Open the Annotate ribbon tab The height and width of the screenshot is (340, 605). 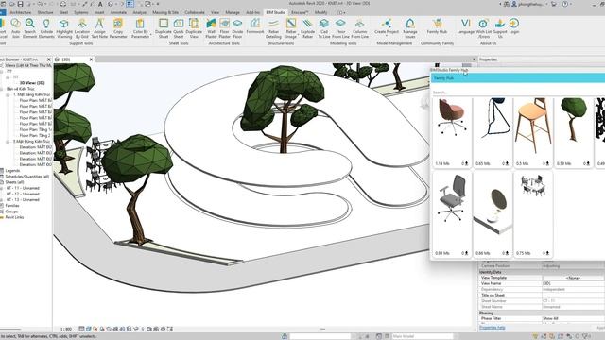point(118,12)
